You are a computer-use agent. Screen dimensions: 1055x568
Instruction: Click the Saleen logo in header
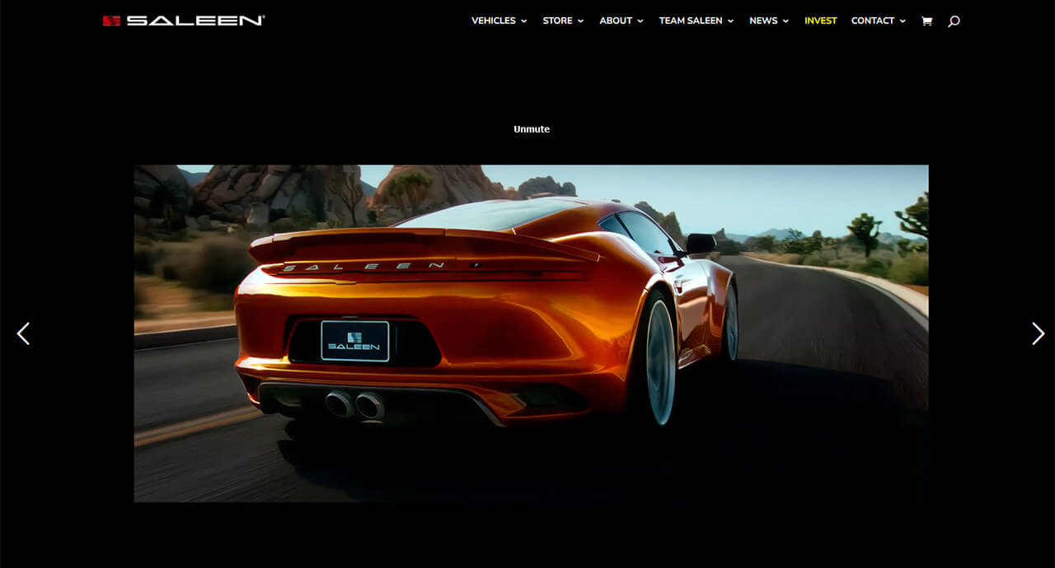[x=184, y=21]
